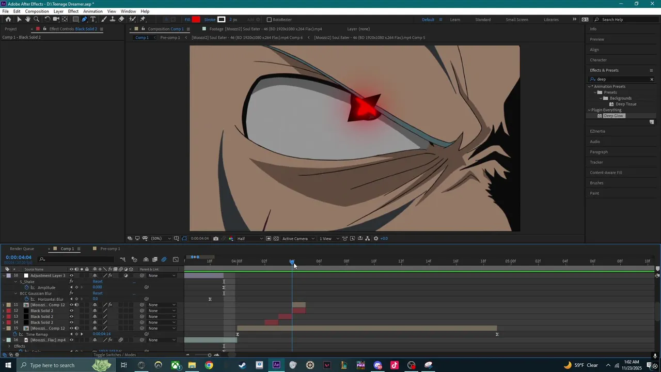Image resolution: width=661 pixels, height=372 pixels.
Task: Select the Rotation tool
Action: click(48, 19)
